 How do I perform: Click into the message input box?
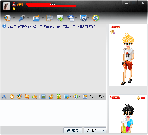tap(54, 113)
